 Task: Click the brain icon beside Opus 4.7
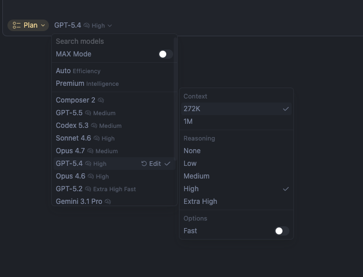90,151
